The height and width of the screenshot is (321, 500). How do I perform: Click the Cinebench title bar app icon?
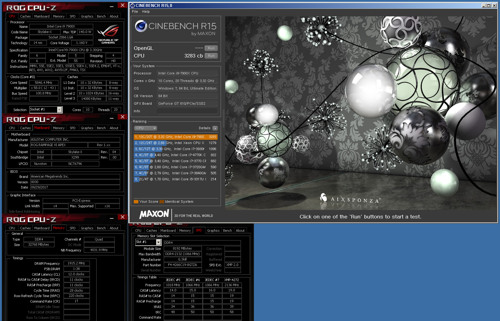point(132,5)
